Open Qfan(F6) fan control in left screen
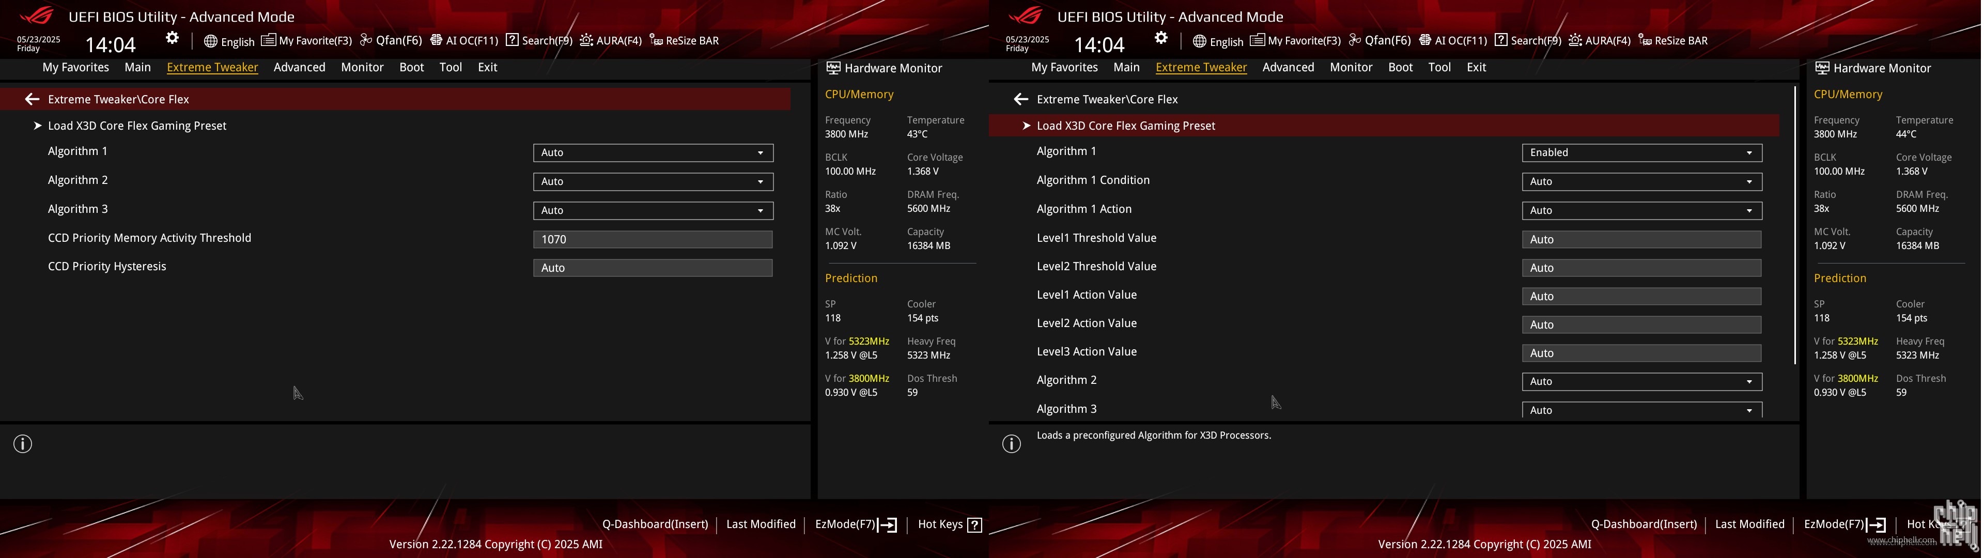This screenshot has height=558, width=1984. click(x=391, y=40)
